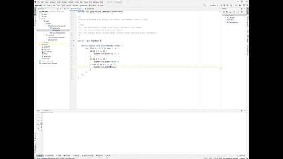Click the line separator CRLF status item

210,158
